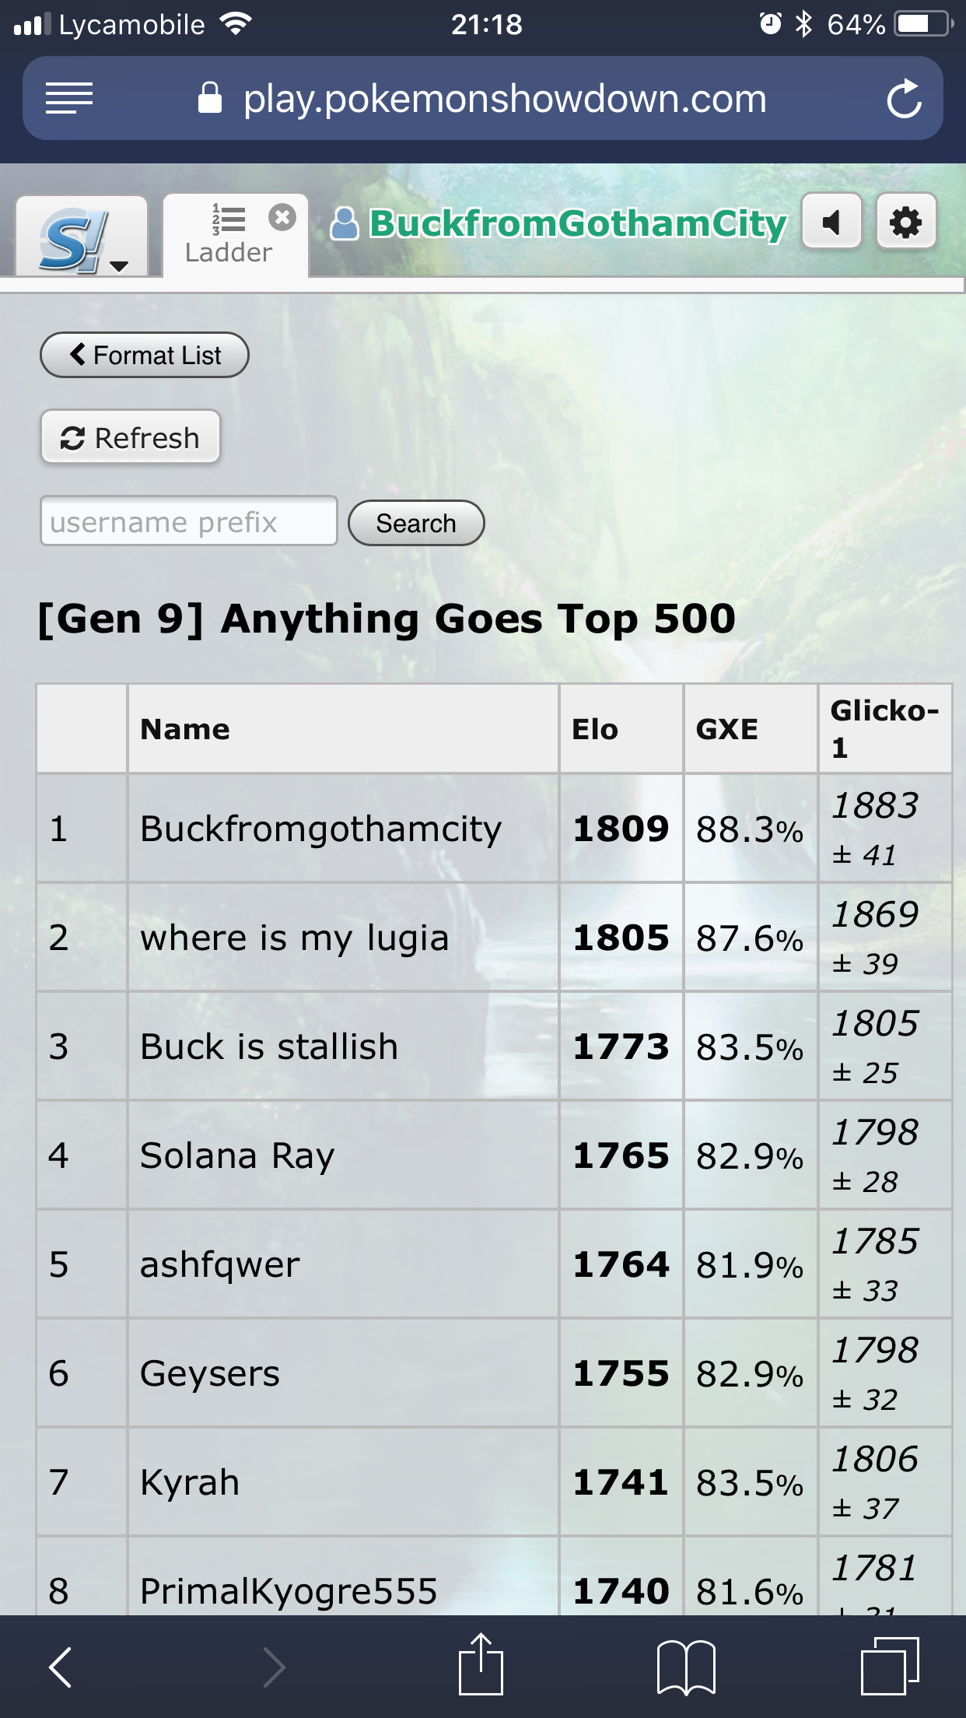Open the browser share sheet icon
Viewport: 966px width, 1718px height.
481,1664
